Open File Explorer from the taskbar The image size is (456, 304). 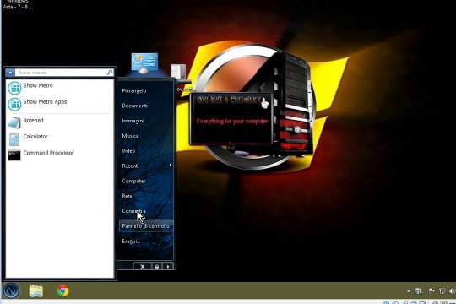pyautogui.click(x=36, y=290)
